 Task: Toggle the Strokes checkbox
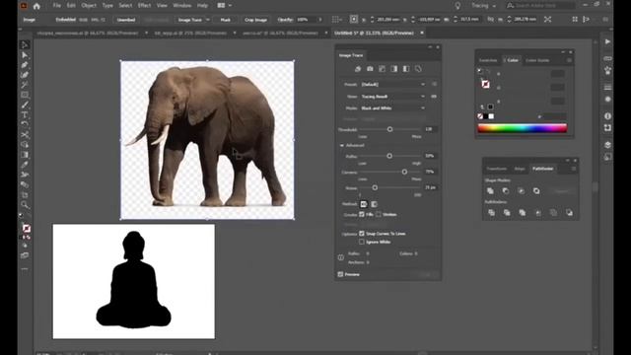point(379,215)
